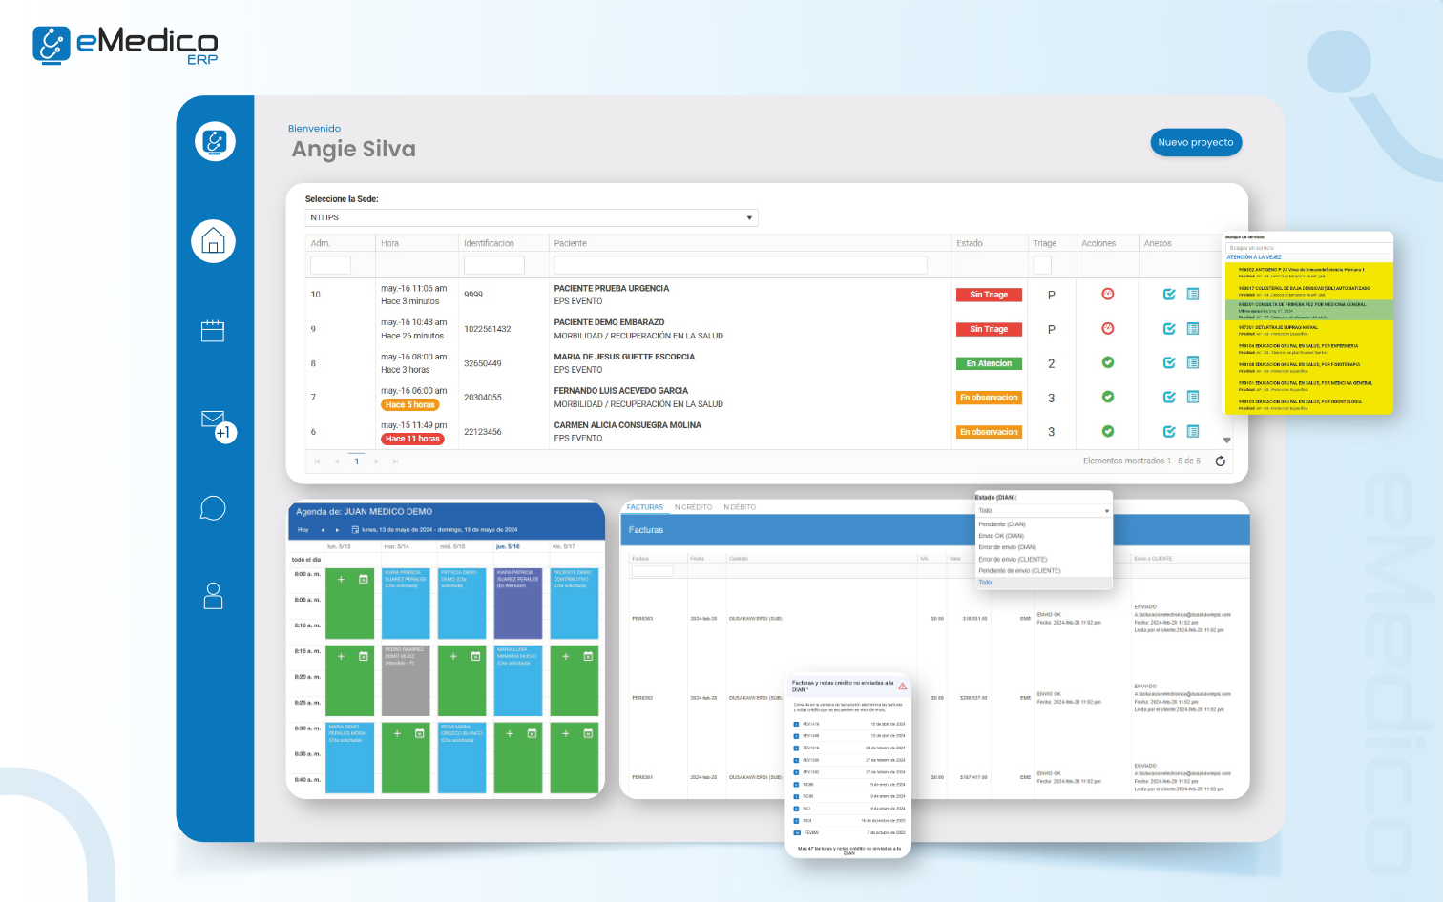This screenshot has height=902, width=1443.
Task: Open the home icon in sidebar
Action: pyautogui.click(x=214, y=241)
